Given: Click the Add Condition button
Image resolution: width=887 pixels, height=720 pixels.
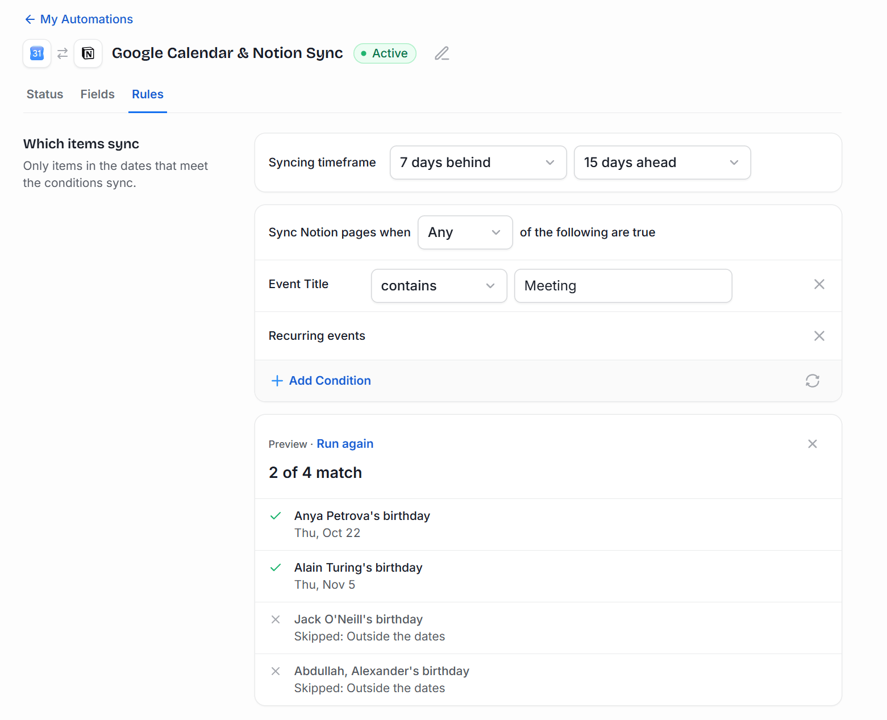Looking at the screenshot, I should [x=321, y=381].
